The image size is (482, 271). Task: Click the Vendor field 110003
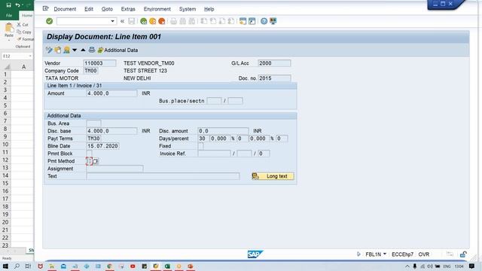click(99, 63)
